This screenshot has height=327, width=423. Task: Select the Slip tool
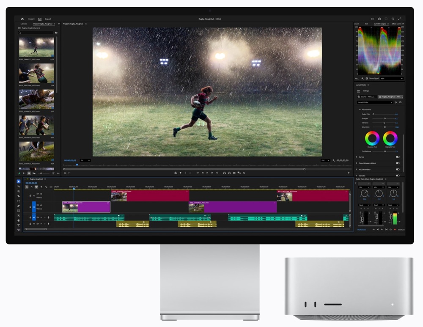pos(19,201)
